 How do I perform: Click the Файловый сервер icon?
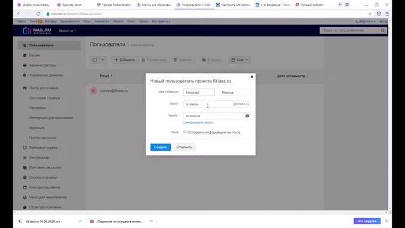tap(25, 148)
